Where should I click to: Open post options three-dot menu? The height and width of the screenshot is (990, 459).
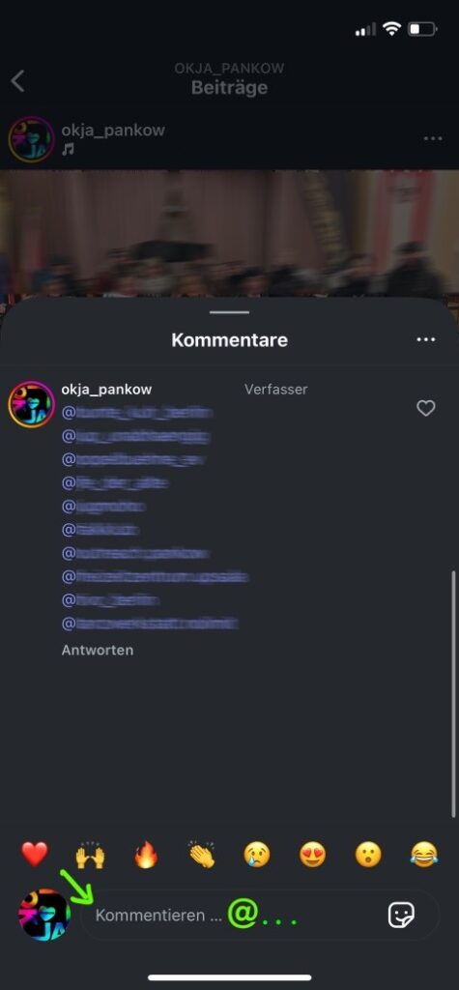pyautogui.click(x=433, y=139)
